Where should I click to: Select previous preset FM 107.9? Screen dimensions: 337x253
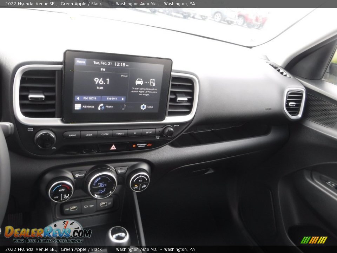[88, 98]
